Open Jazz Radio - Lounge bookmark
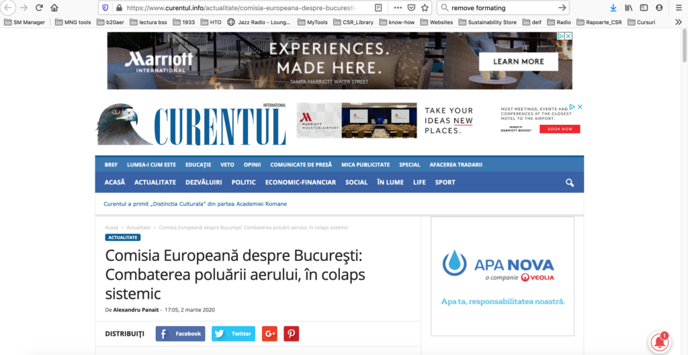Viewport: 688px width, 355px height. pos(259,22)
